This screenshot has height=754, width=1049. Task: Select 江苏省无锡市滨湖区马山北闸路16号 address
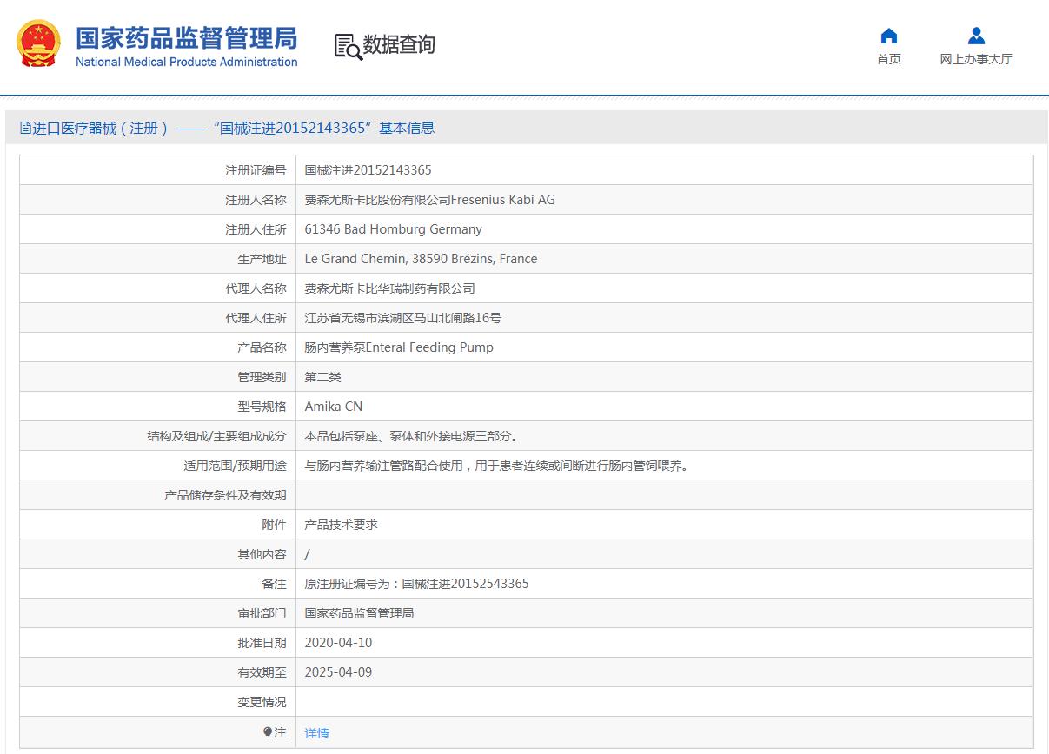[x=402, y=318]
